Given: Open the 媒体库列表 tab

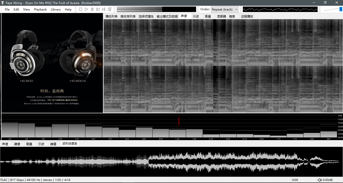Looking at the screenshot, I should 128,16.
